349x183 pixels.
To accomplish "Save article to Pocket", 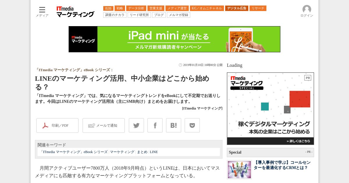I will click(x=192, y=125).
